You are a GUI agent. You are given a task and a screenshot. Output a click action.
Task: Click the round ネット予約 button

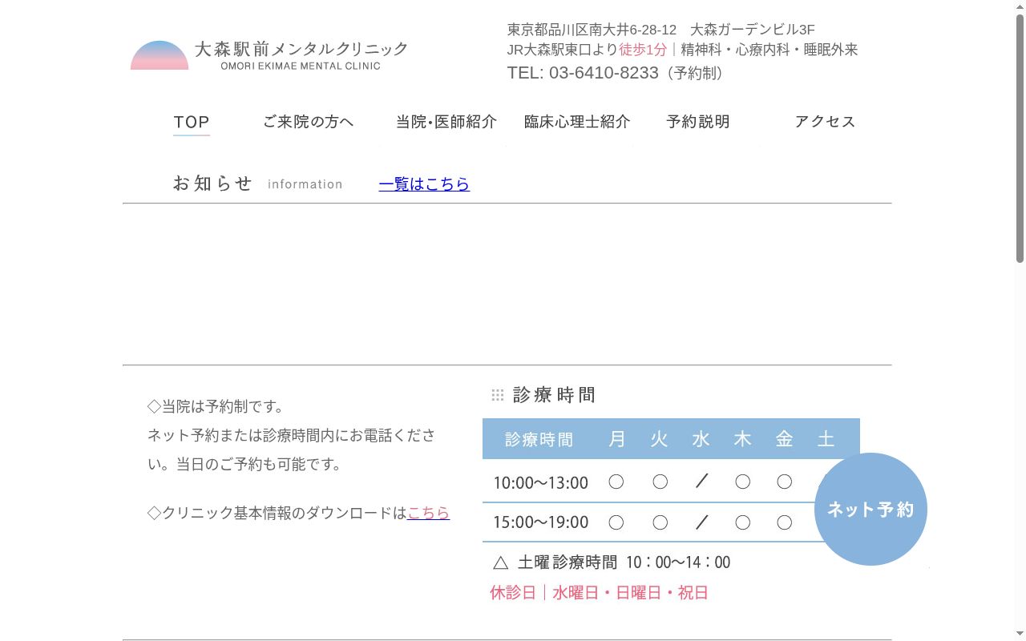coord(870,509)
